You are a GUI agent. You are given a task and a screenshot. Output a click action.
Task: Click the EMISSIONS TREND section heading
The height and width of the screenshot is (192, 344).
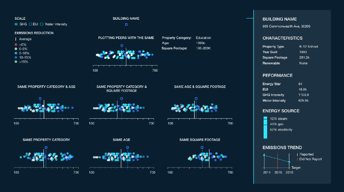282,147
